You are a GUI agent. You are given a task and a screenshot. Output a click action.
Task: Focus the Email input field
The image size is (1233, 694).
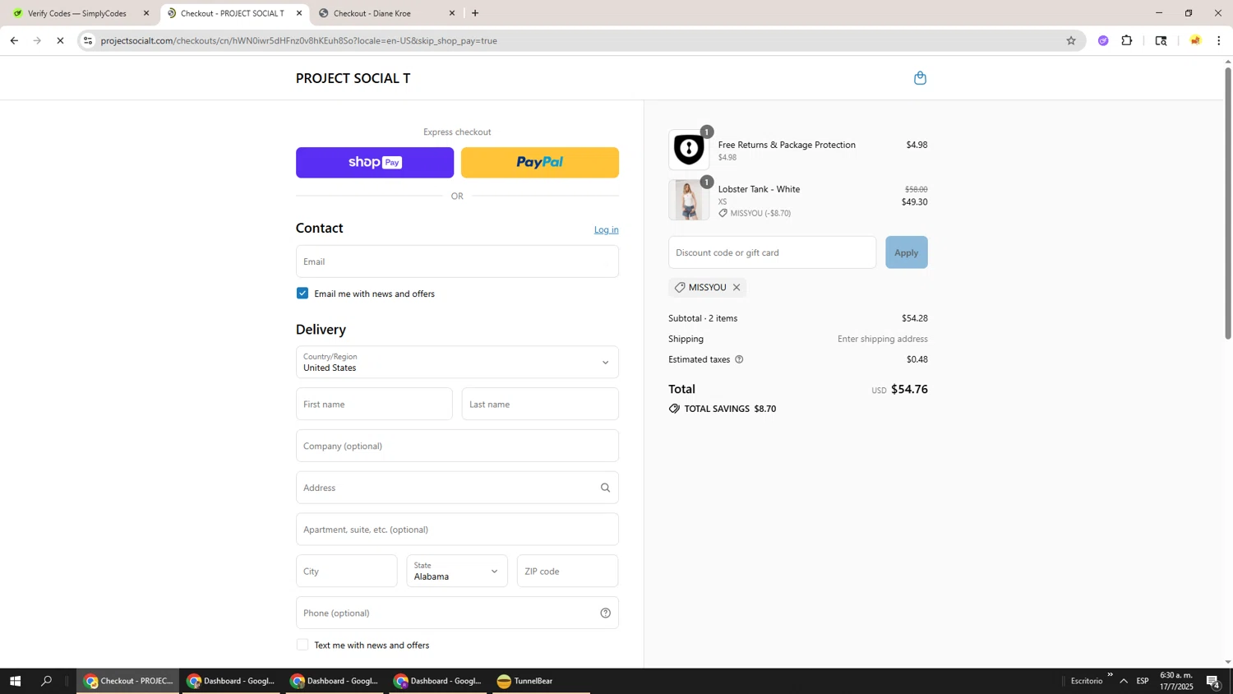(457, 261)
